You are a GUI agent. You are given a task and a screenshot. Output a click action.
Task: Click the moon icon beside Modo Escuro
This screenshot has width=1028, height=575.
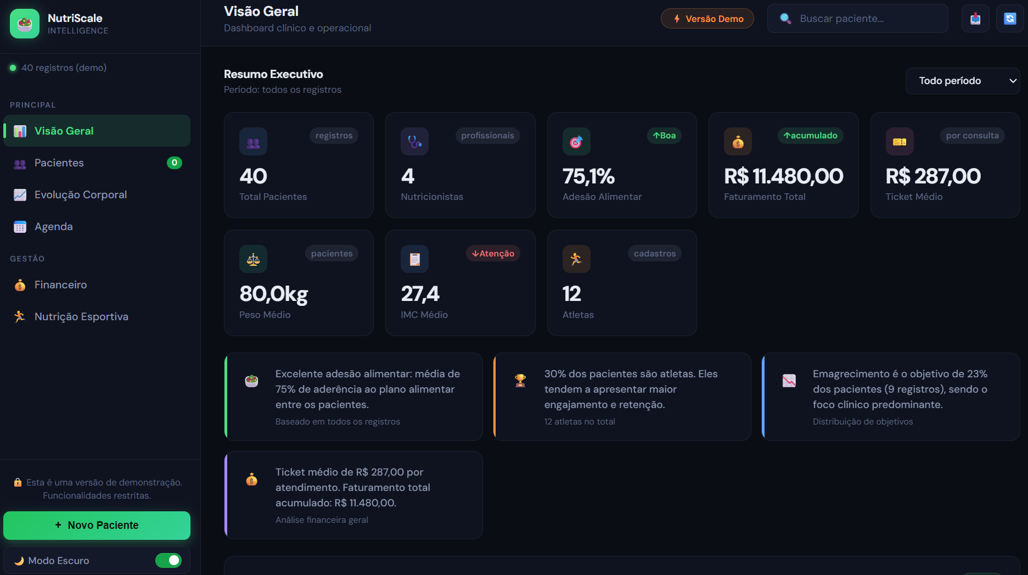(x=19, y=561)
